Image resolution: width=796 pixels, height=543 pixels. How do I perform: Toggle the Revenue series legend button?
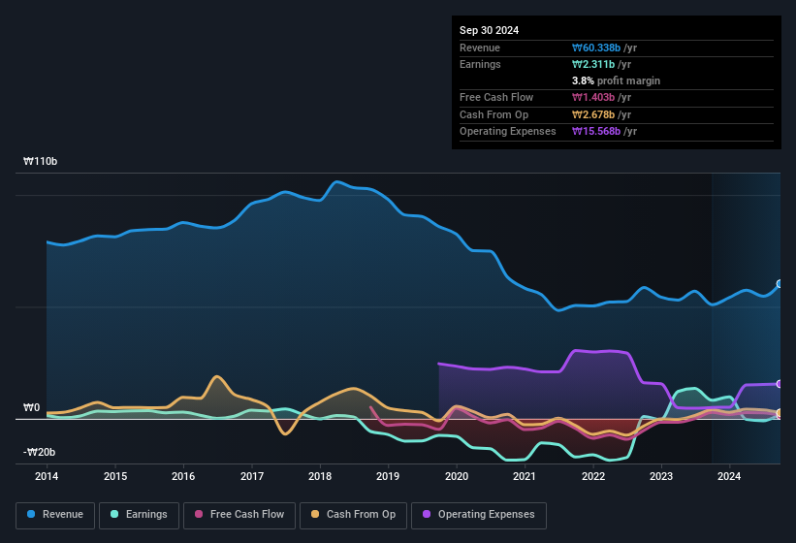coord(55,515)
